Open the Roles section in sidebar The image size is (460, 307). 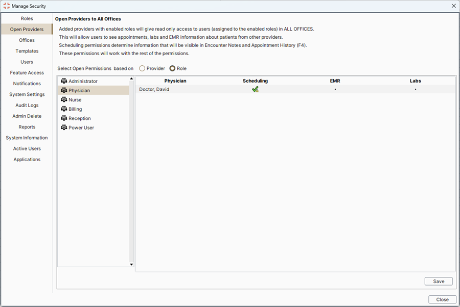pos(27,18)
